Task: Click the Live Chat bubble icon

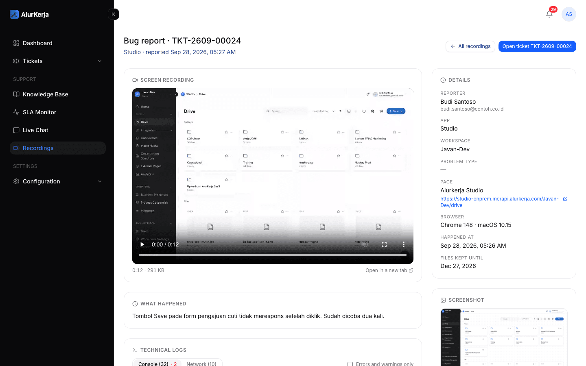Action: click(x=16, y=130)
